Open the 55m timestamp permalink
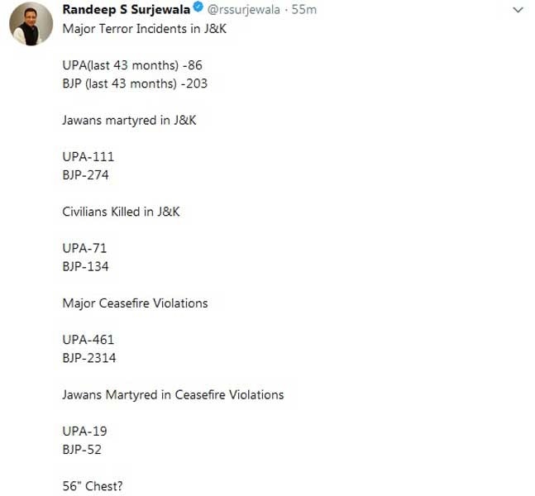 point(304,10)
